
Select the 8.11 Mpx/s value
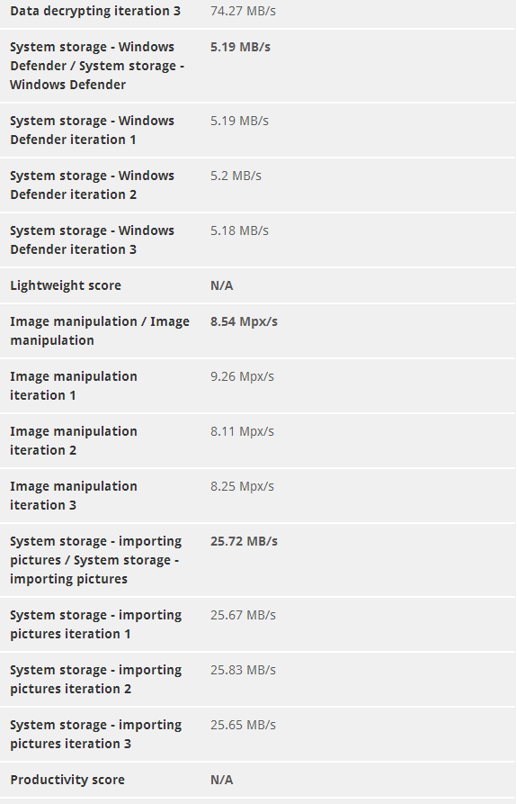[x=242, y=431]
